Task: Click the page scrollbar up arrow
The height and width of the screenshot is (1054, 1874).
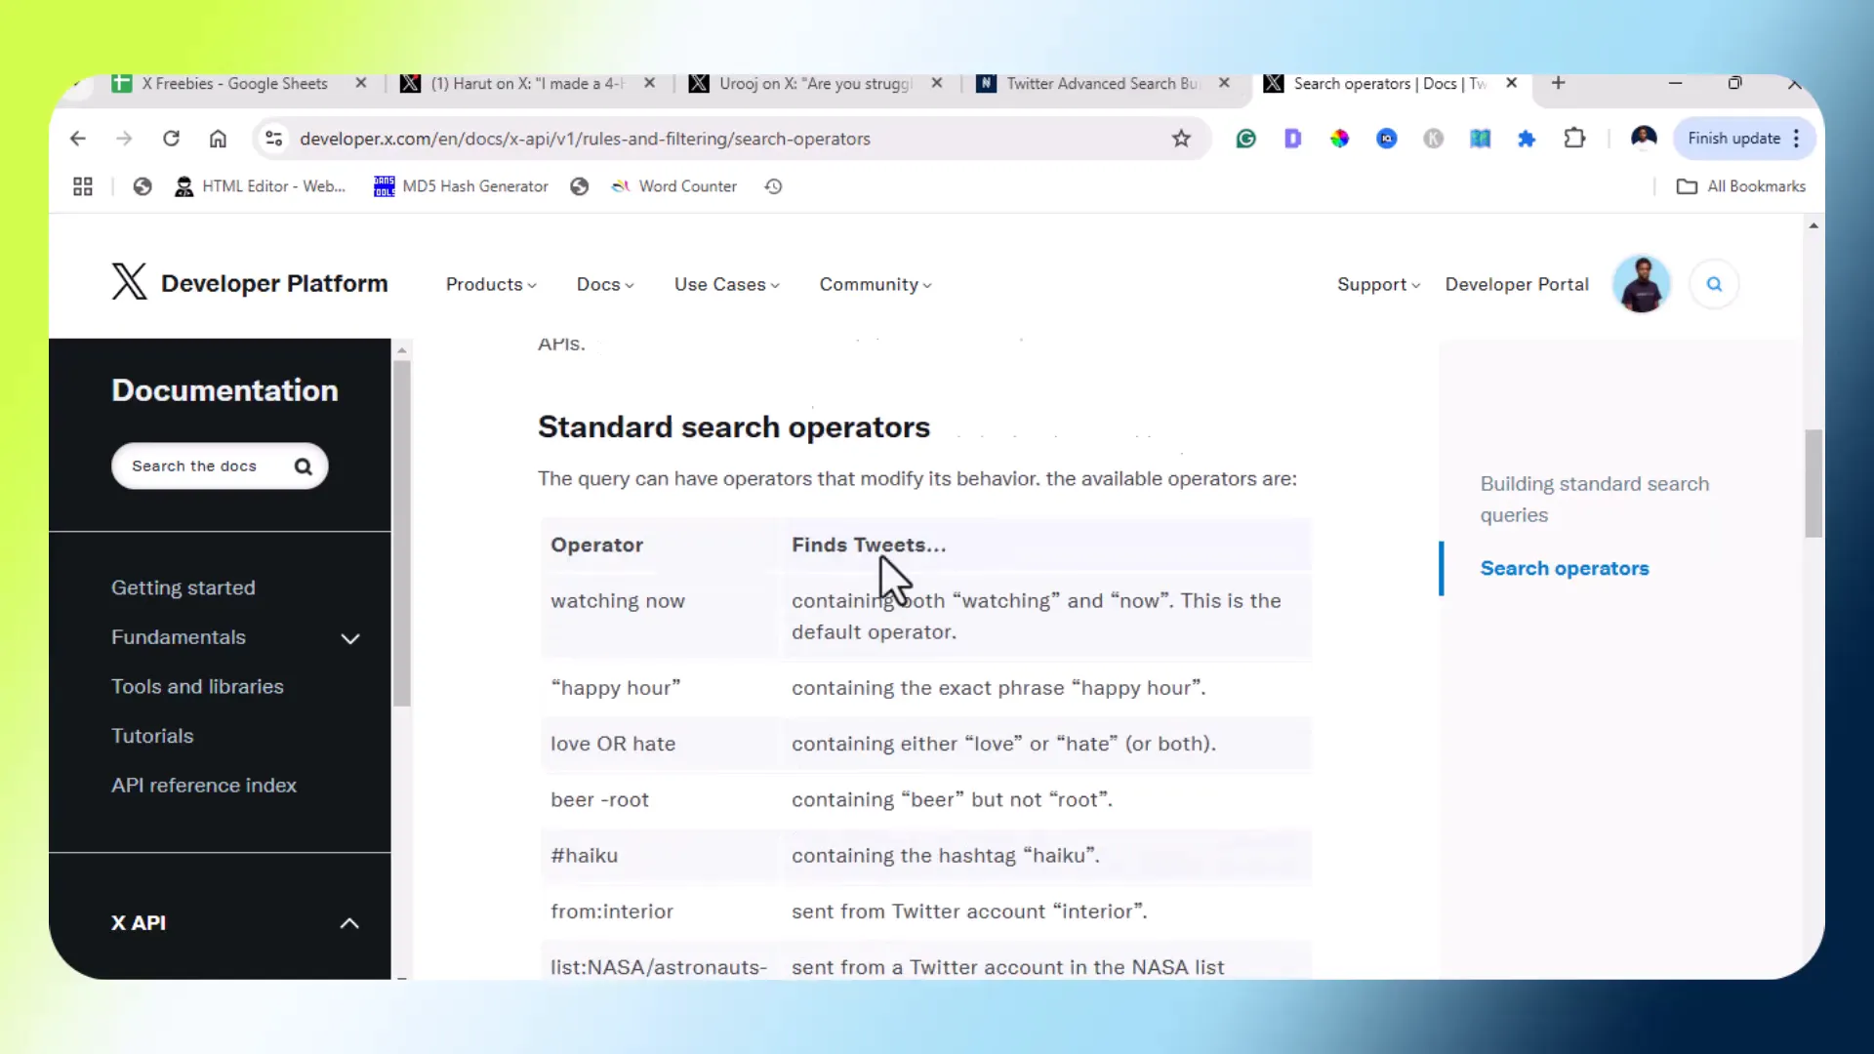Action: [x=1813, y=225]
